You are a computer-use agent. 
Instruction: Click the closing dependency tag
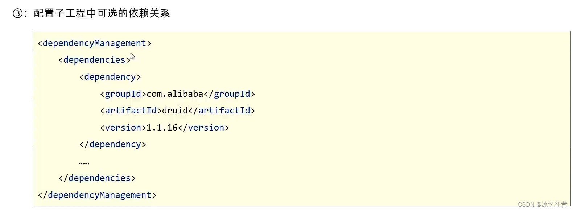(112, 144)
